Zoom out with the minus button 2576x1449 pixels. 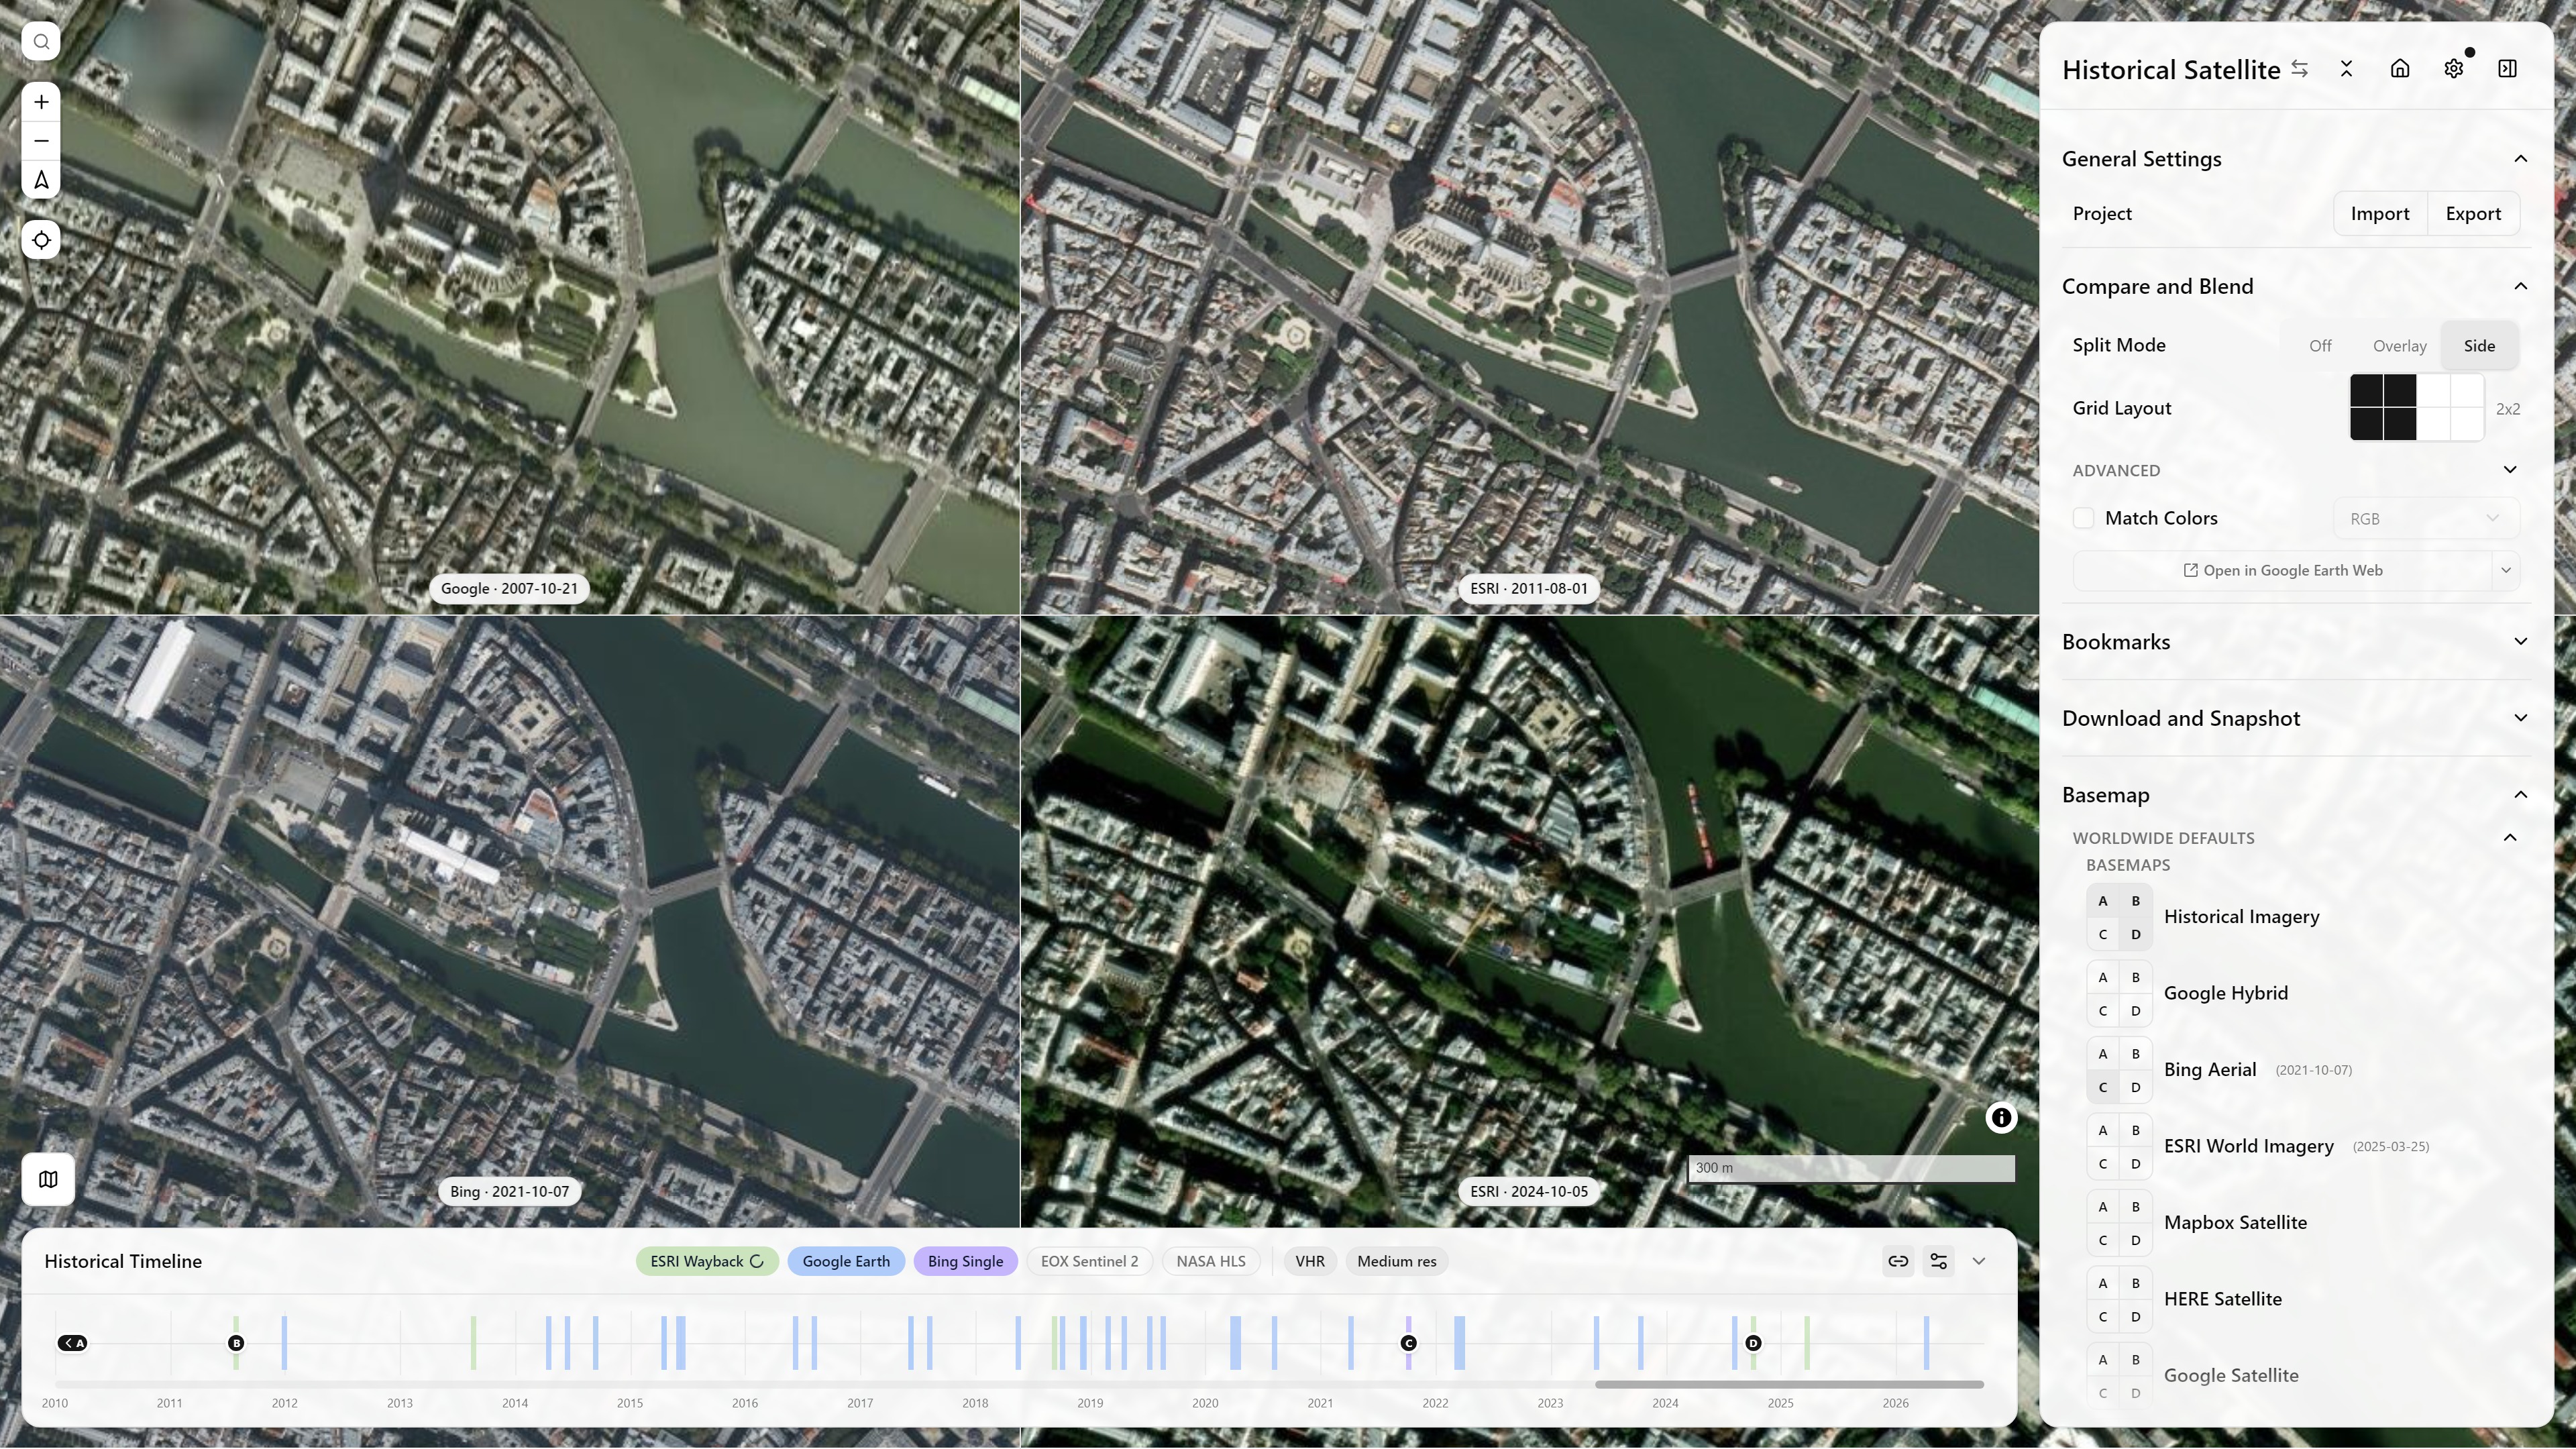pyautogui.click(x=41, y=141)
